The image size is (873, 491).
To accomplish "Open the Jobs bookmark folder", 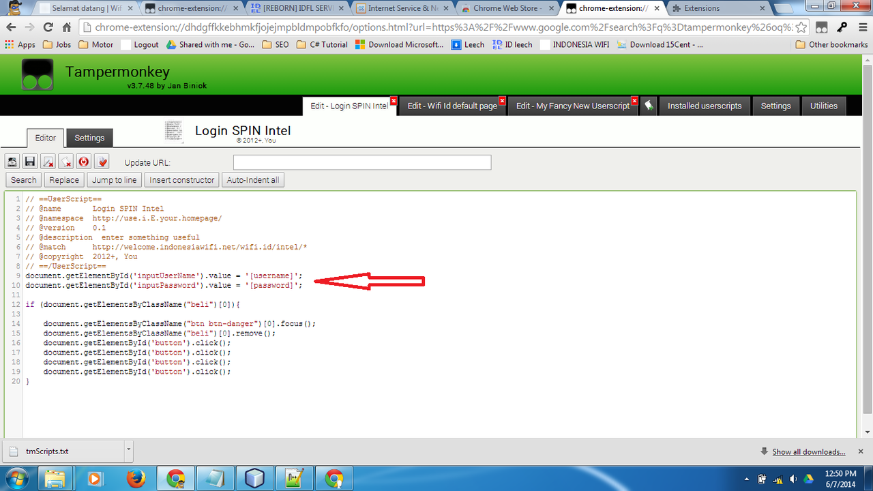I will (57, 44).
